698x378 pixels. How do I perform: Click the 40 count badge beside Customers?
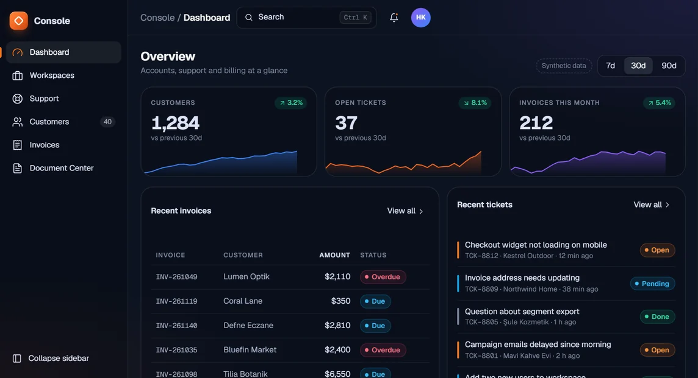(x=107, y=122)
